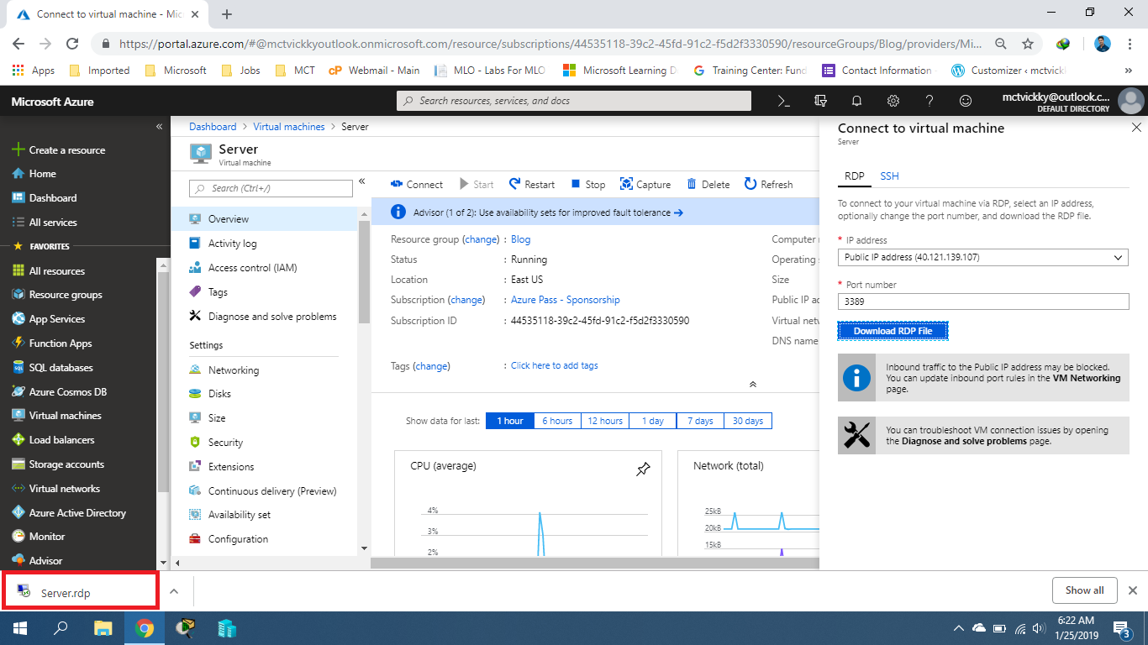Select 1 day time range
This screenshot has height=645, width=1148.
click(653, 421)
